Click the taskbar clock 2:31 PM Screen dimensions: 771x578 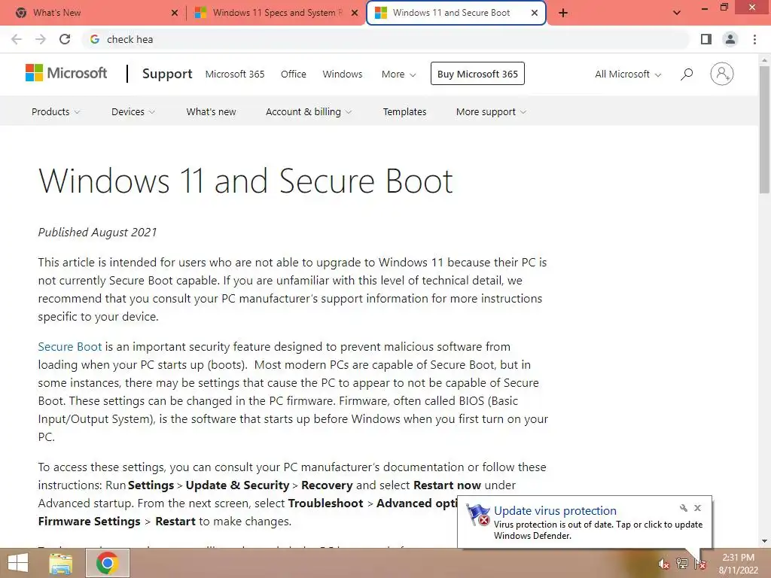(x=738, y=558)
